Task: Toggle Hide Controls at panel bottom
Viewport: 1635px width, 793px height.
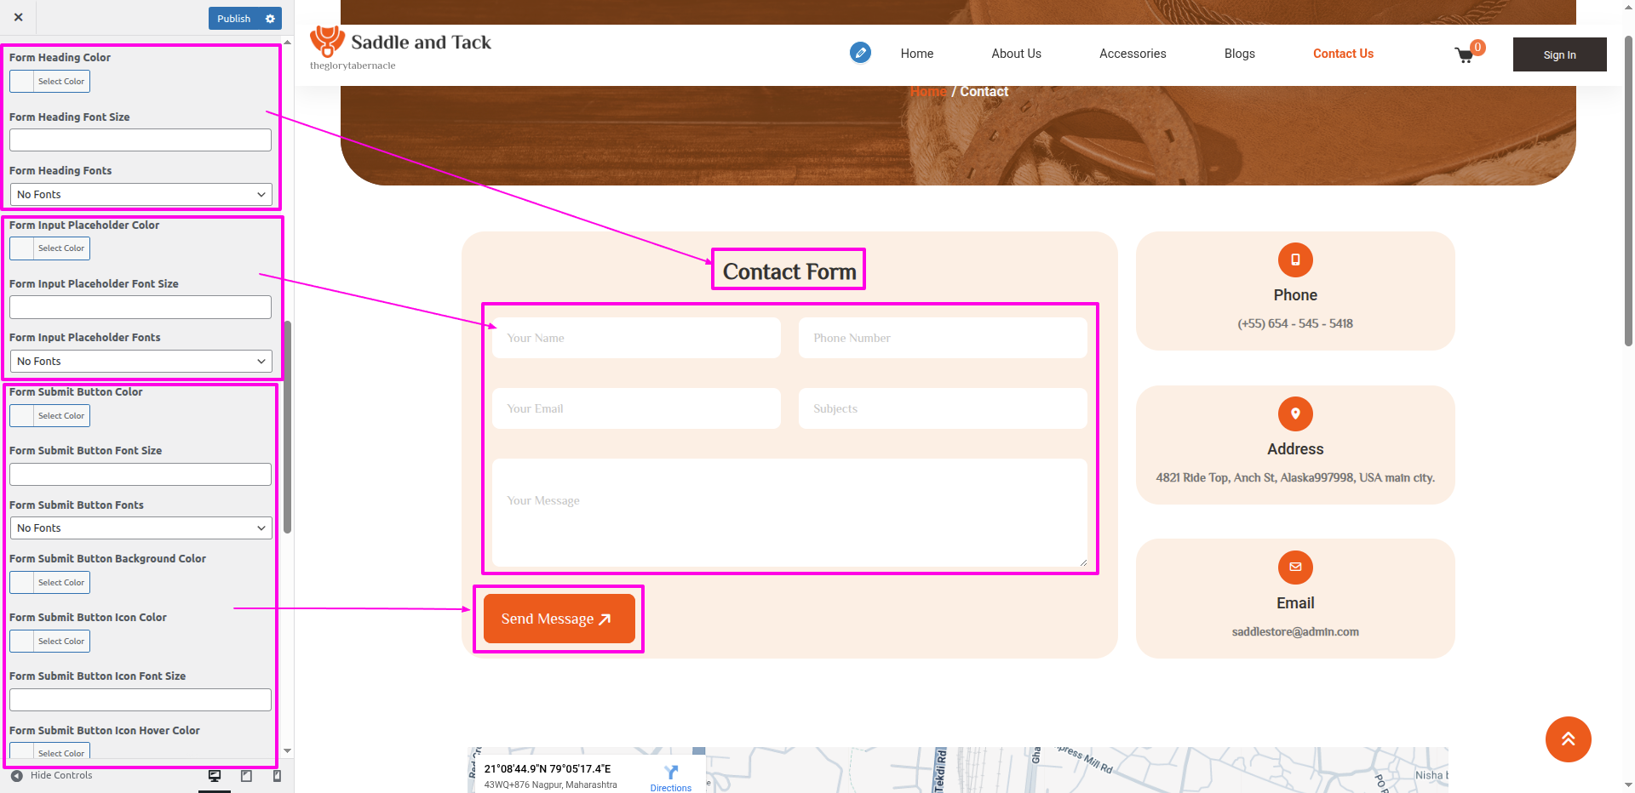Action: point(52,776)
